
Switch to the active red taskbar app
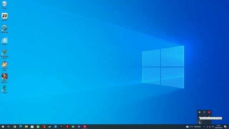point(85,126)
